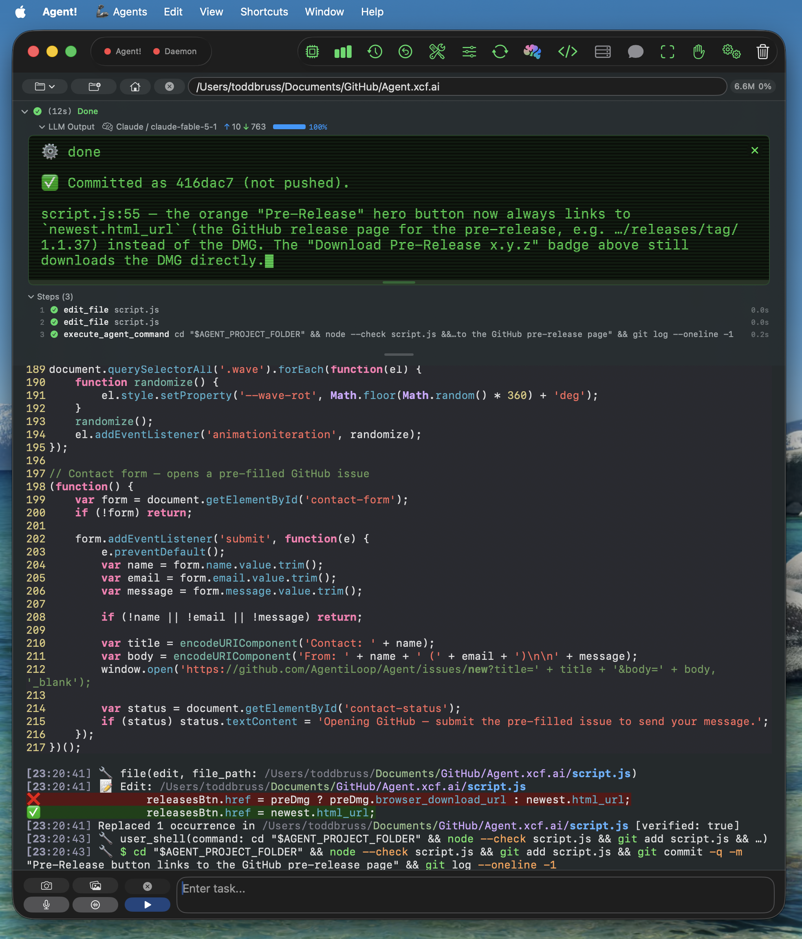Click the circular sync arrows icon
Image resolution: width=802 pixels, height=939 pixels.
coord(500,52)
